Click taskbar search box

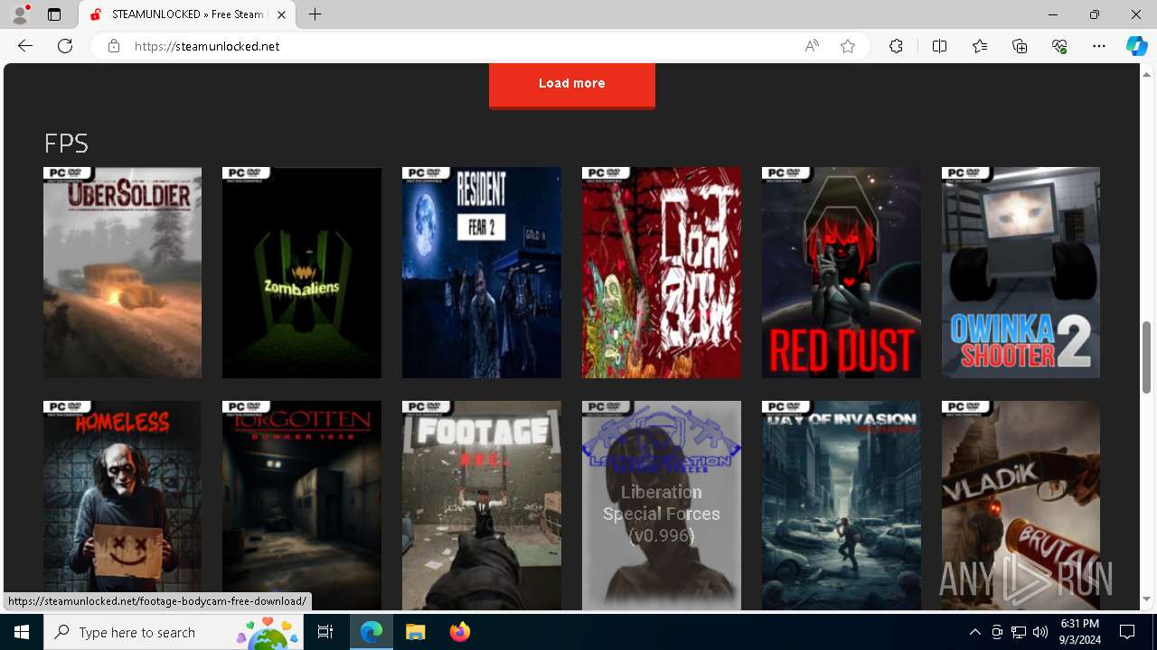(x=174, y=632)
